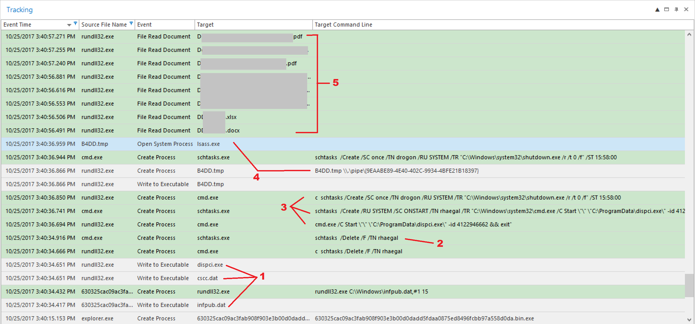This screenshot has height=324, width=695.
Task: Click the Tracking panel title
Action: 19,10
